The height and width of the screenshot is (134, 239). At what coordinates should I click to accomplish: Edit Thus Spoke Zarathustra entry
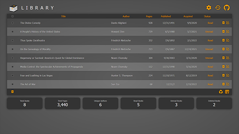pyautogui.click(x=228, y=40)
